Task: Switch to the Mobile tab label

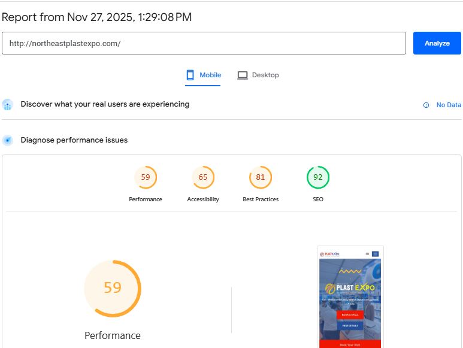Action: (x=210, y=75)
